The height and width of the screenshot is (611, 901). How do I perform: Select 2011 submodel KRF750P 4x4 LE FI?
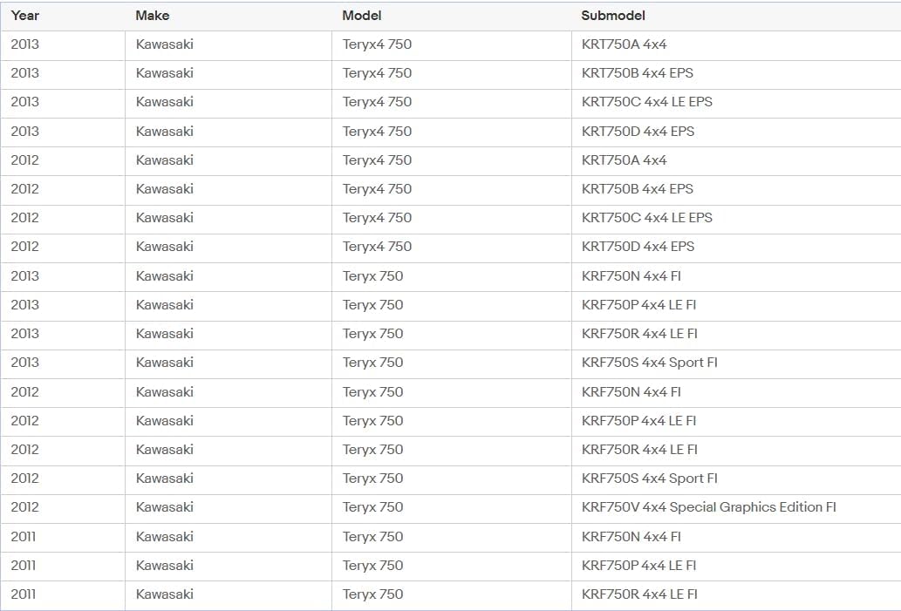(638, 565)
